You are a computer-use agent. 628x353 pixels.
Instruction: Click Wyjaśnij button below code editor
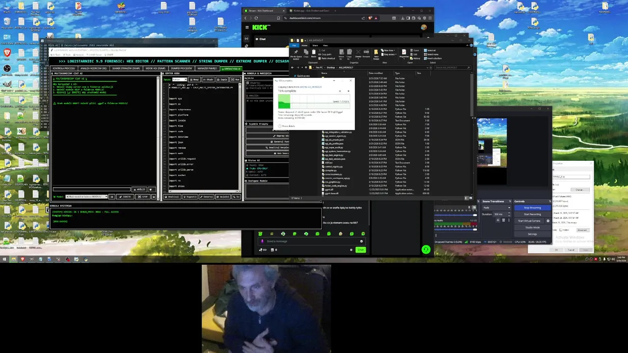223,197
